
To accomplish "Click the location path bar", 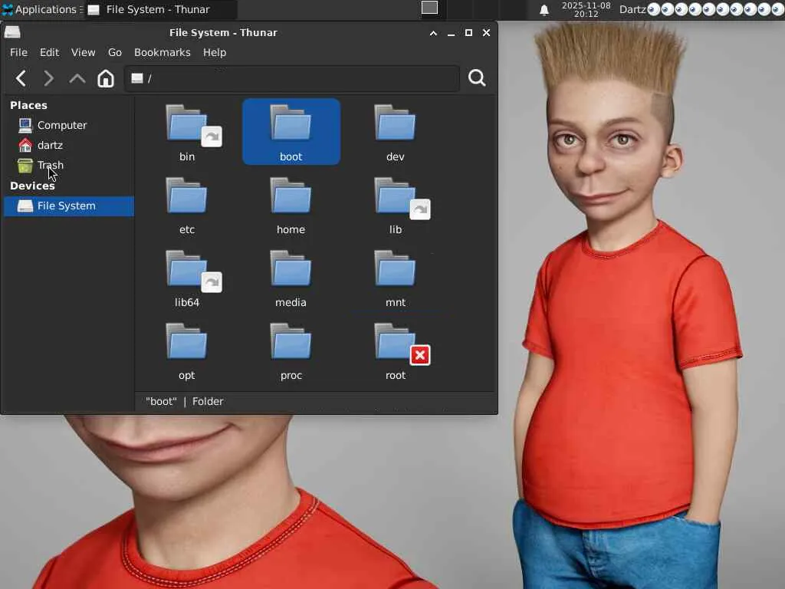I will (292, 79).
